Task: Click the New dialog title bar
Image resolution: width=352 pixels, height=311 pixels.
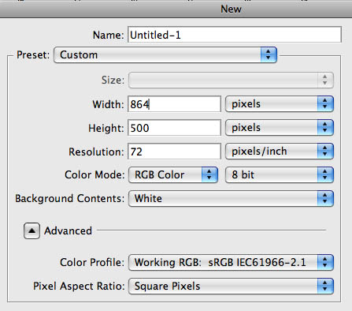Action: point(176,9)
